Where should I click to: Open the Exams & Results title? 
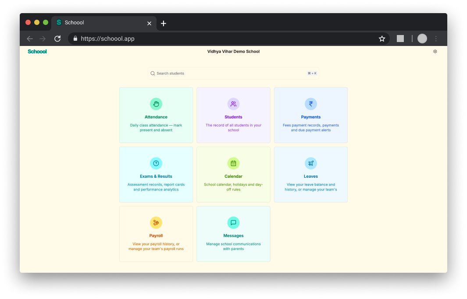coord(156,176)
